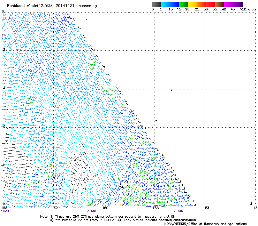258x226 pixels.
Task: Click the magenta 40-45 knots color swatch
Action: pos(229,4)
